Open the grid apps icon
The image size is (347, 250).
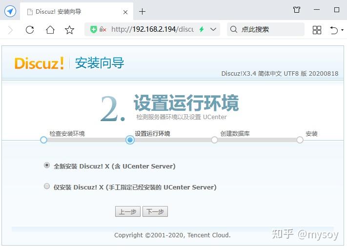(317, 30)
